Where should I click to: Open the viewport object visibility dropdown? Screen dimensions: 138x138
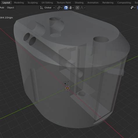[x=133, y=8]
